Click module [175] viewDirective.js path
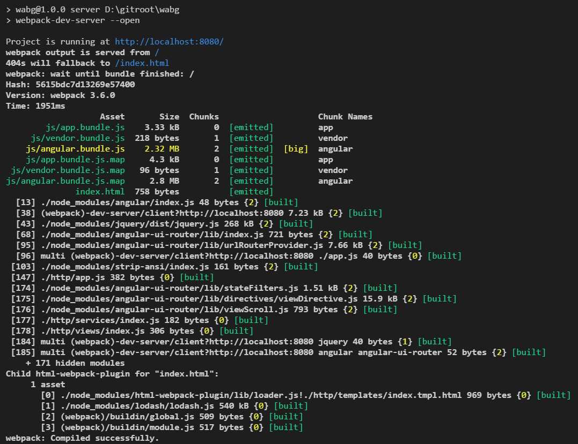The width and height of the screenshot is (578, 444). click(x=199, y=298)
